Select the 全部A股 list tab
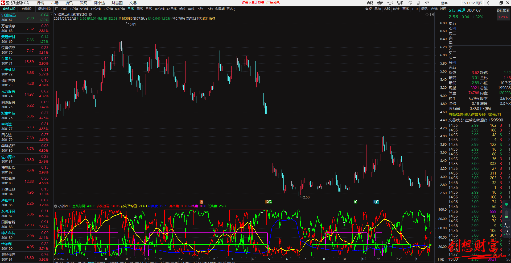This screenshot has width=511, height=263. 9,9
